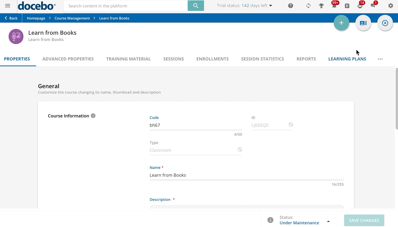The image size is (398, 227).
Task: Show more tabs via ellipsis
Action: coord(380,59)
